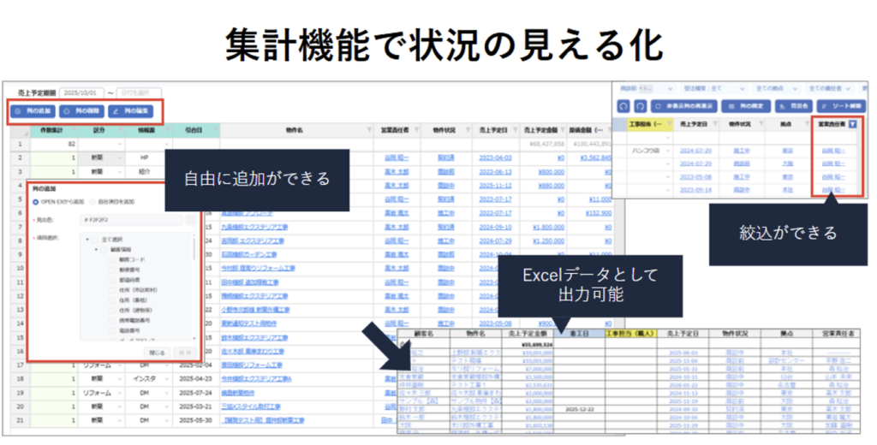The height and width of the screenshot is (445, 877).
Task: Click ソート解除 toolbar button
Action: 839,105
